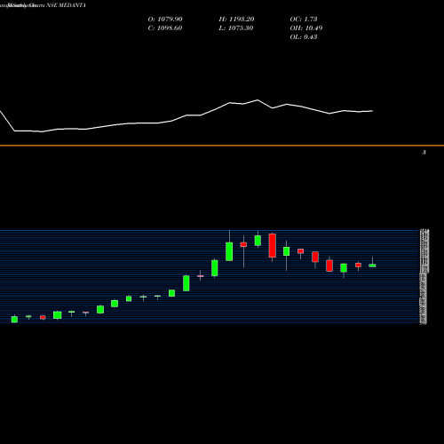Select the OH: 10.49 value

pos(306,28)
